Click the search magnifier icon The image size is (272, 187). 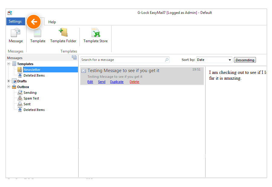167,60
